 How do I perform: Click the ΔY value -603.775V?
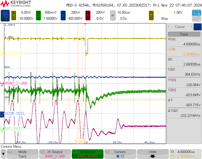(x=193, y=105)
